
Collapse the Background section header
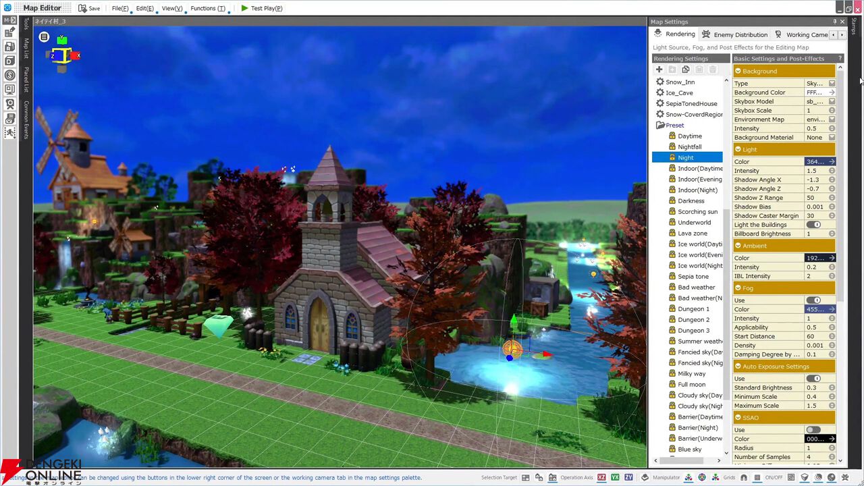click(784, 71)
